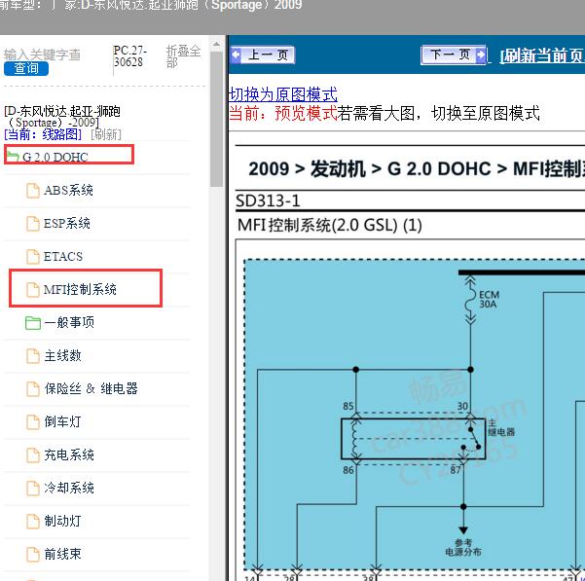Viewport: 585px width, 581px height.
Task: Open the 切换为原图模式 link
Action: [283, 94]
